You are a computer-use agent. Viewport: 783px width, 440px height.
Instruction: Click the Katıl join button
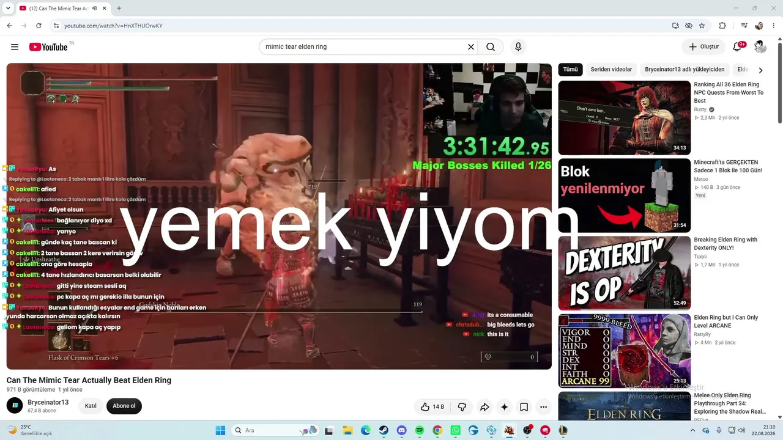91,406
